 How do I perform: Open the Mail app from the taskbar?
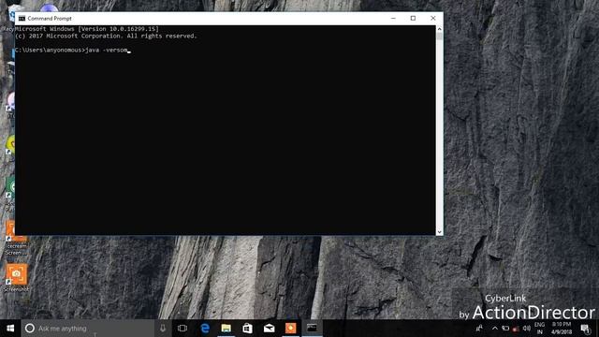[269, 329]
